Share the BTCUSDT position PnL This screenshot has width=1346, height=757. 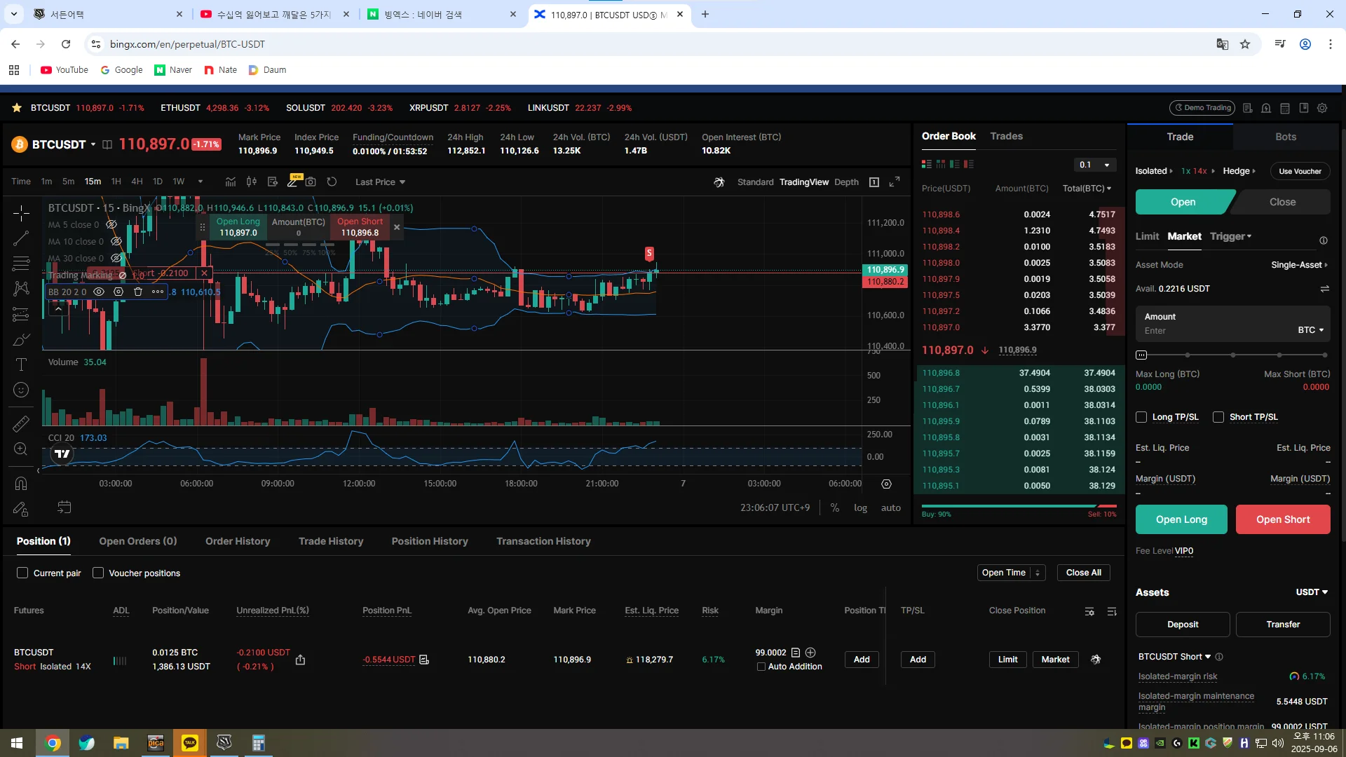(x=300, y=660)
